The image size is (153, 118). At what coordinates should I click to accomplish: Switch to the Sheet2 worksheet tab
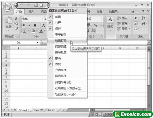(38, 110)
